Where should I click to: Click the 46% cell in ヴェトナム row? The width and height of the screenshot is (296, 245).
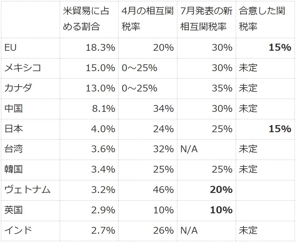click(163, 189)
